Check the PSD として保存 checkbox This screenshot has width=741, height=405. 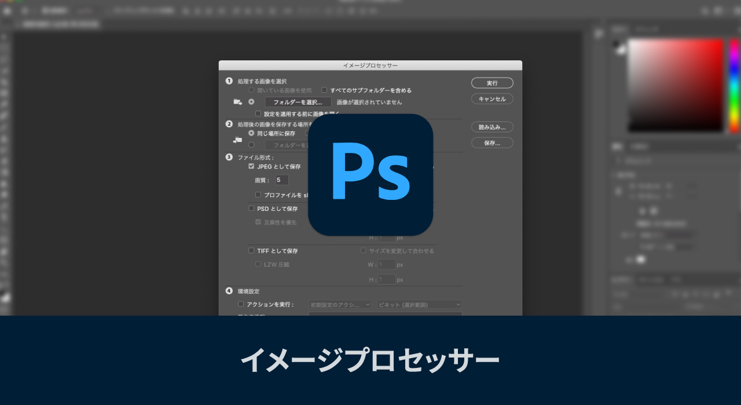click(251, 208)
